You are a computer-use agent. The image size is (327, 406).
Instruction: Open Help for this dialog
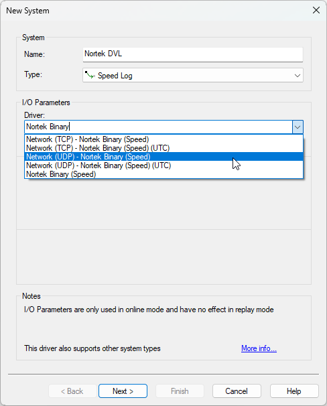coord(294,391)
